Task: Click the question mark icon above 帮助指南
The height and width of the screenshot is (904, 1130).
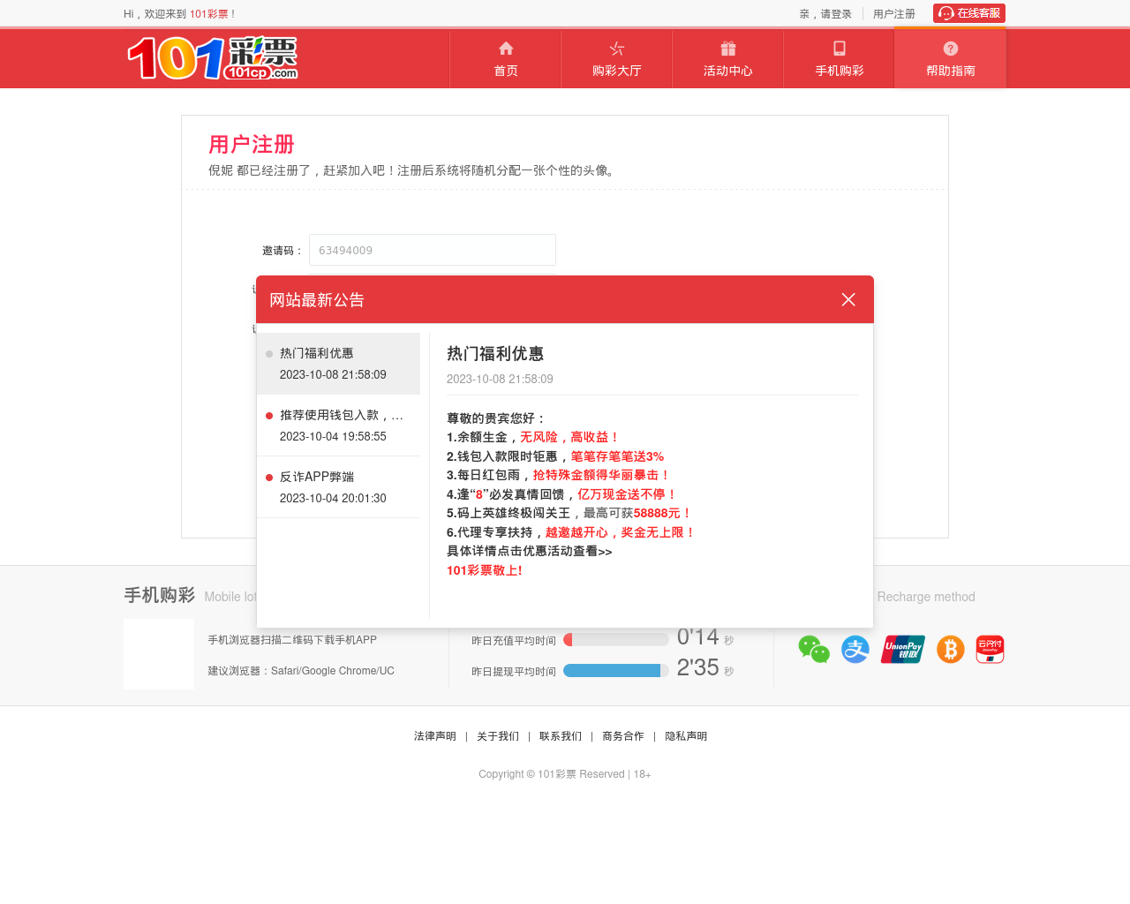Action: click(951, 49)
